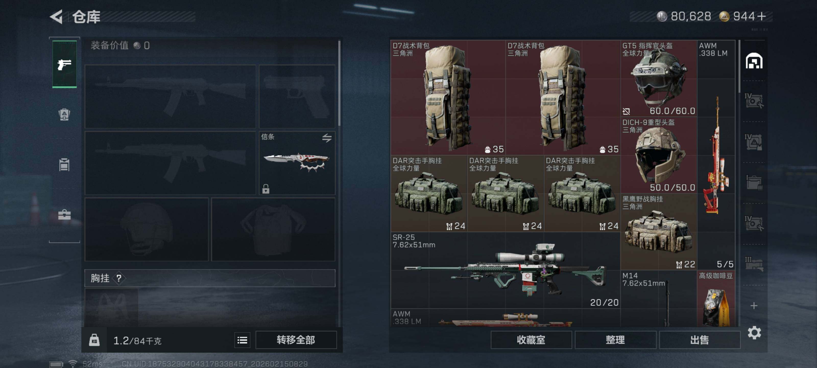Click the lock icon on the 信条 knife slot
Image resolution: width=817 pixels, height=368 pixels.
[x=266, y=189]
